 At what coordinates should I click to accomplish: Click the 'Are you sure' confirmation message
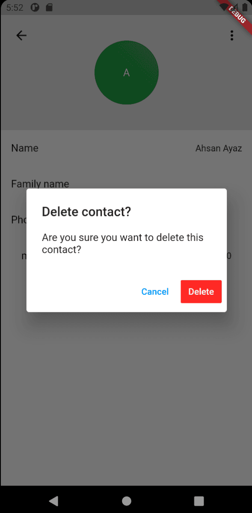[x=123, y=243]
